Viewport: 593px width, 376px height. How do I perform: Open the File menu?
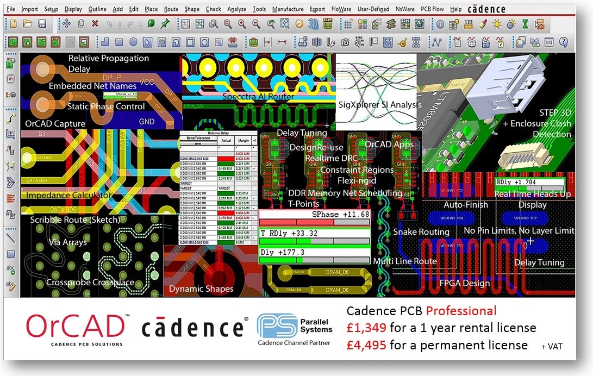[11, 9]
